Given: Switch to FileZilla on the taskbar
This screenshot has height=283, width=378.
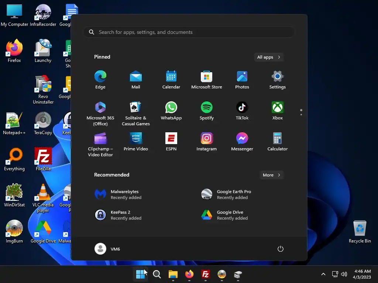Looking at the screenshot, I should [x=205, y=274].
